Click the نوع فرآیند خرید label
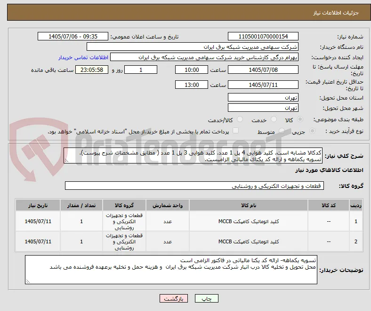The image size is (371, 311). [x=345, y=131]
